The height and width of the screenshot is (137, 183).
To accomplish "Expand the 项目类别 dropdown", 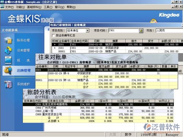I will (88, 31).
